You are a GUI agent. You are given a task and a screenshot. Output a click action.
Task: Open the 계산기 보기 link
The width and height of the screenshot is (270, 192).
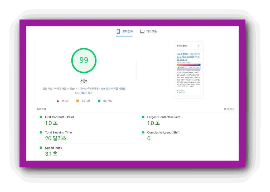tap(86, 93)
